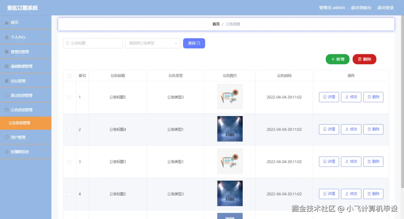Click the 详情 document icon in 公告标题4 row
Screen dimensions: 404x219
[x=325, y=129]
